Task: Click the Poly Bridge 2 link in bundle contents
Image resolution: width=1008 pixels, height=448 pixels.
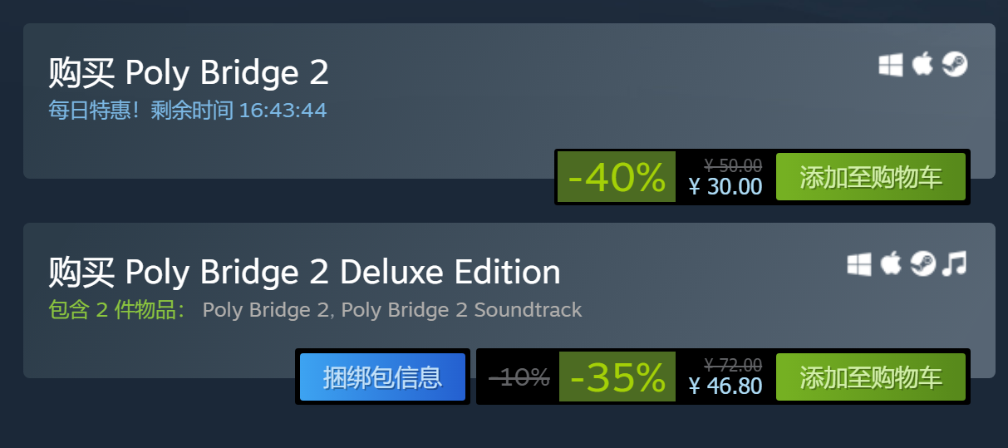Action: 268,310
